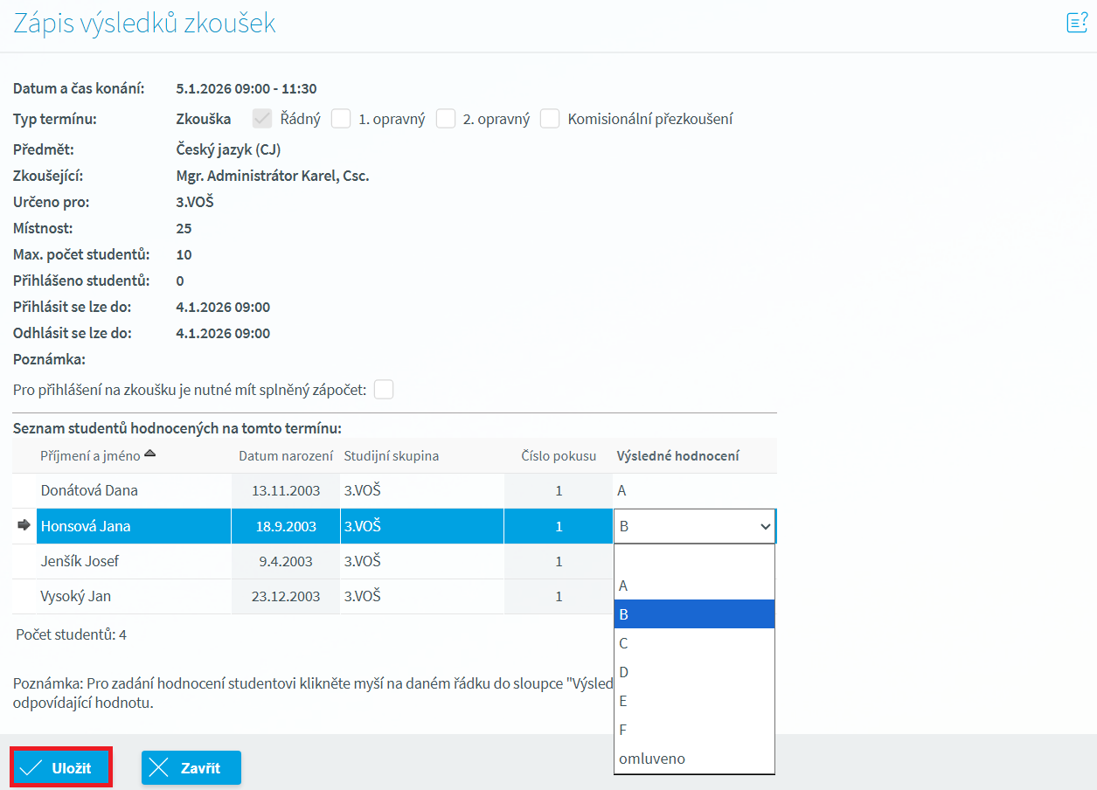Collapse the grade dropdown showing B
The width and height of the screenshot is (1097, 790).
click(x=694, y=526)
